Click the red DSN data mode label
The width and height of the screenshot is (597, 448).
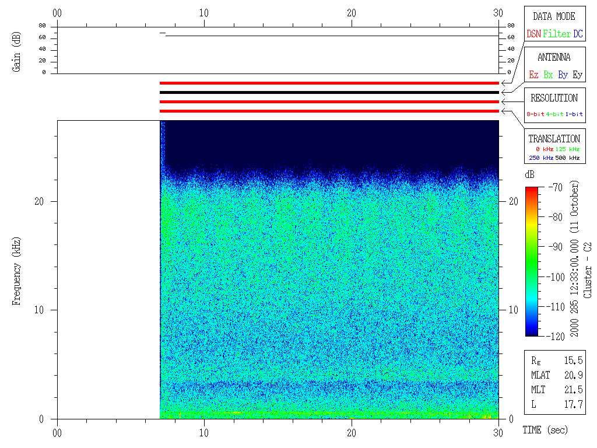533,34
